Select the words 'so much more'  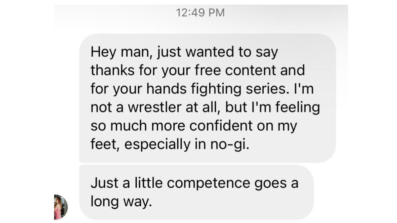click(x=137, y=126)
